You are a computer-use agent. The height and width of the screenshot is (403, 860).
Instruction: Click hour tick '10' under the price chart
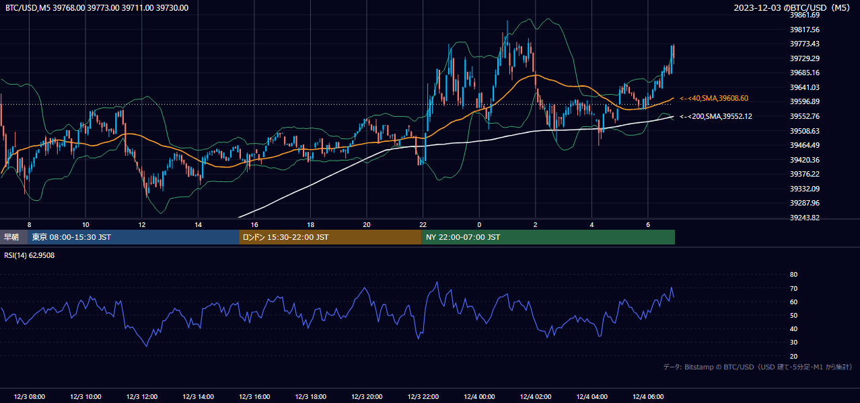[85, 224]
